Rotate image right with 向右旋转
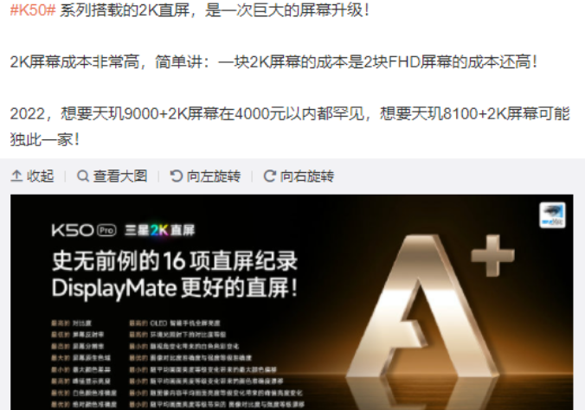 pyautogui.click(x=299, y=176)
